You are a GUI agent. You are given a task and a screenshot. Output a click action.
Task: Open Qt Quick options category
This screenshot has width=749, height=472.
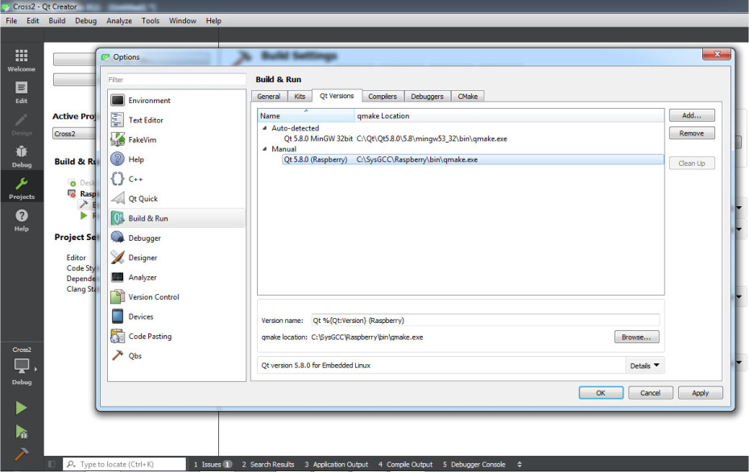176,199
